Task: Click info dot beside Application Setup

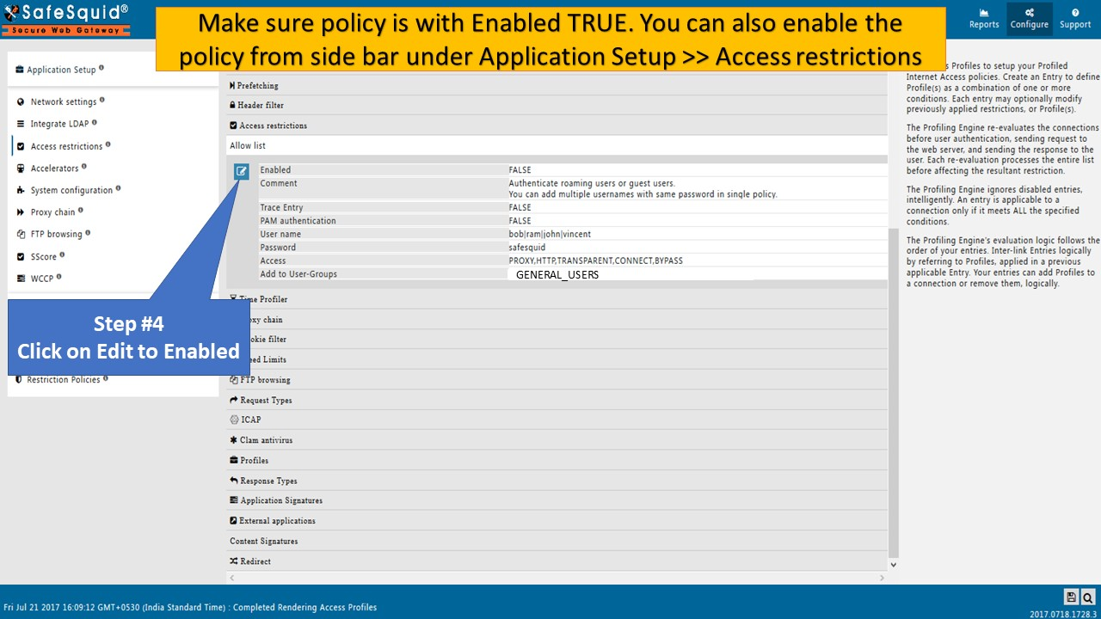Action: pyautogui.click(x=101, y=68)
